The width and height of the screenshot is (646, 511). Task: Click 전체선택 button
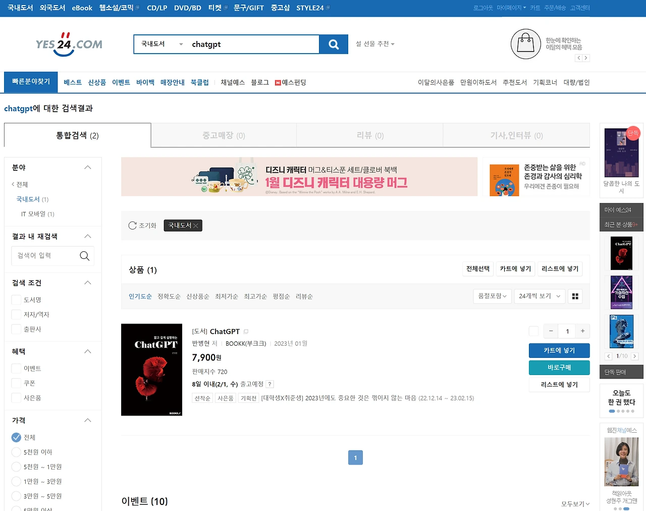click(478, 269)
